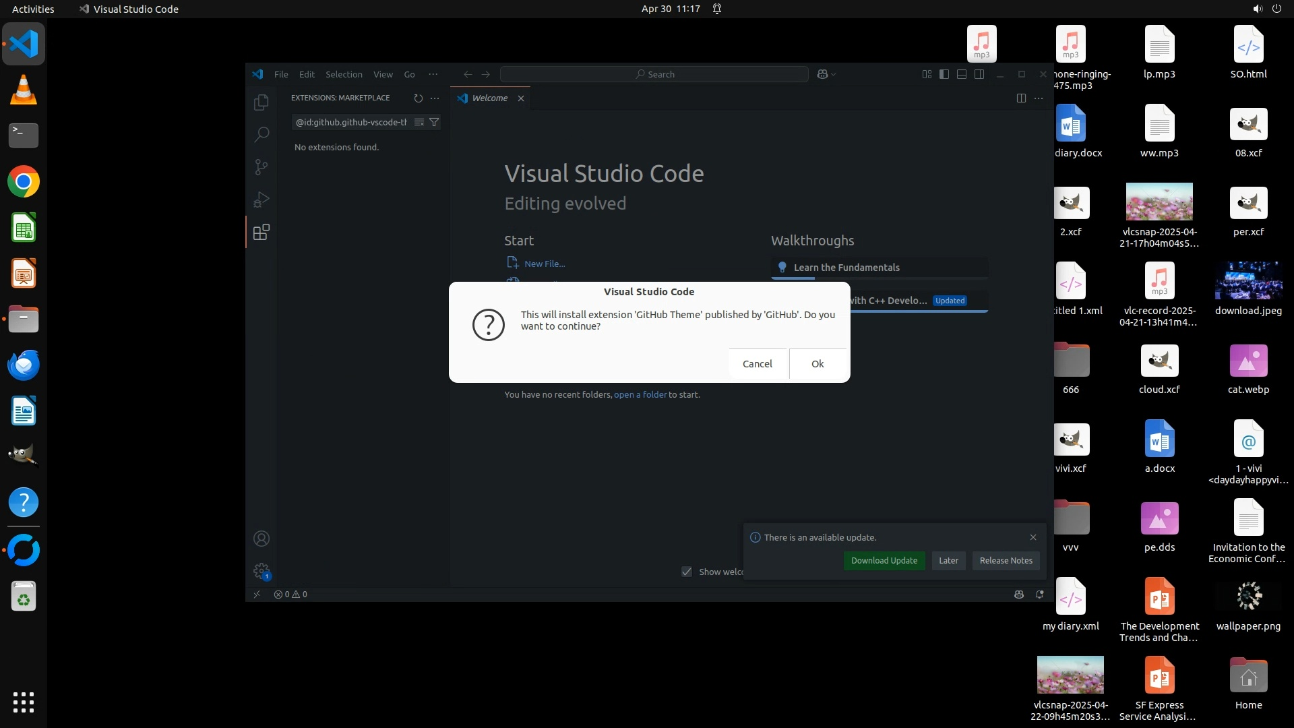The width and height of the screenshot is (1294, 728).
Task: Click the Extensions view icon
Action: [261, 233]
